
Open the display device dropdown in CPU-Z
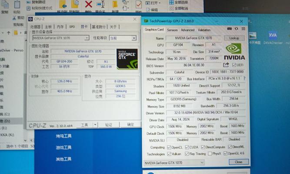[x=61, y=38]
